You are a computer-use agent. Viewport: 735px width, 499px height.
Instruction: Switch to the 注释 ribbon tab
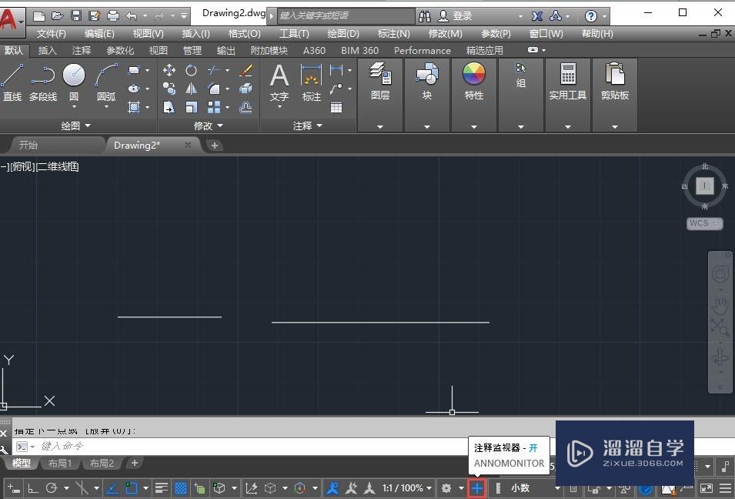click(x=82, y=51)
